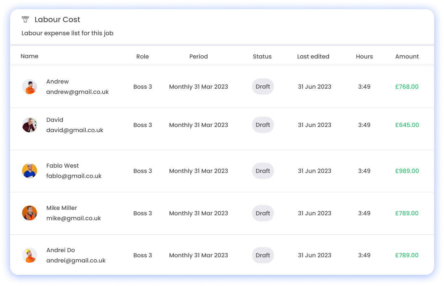Image resolution: width=444 pixels, height=286 pixels.
Task: Click the Last edited column header
Action: click(x=313, y=57)
